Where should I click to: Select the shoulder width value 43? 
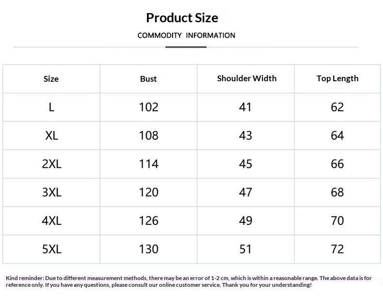tap(246, 135)
